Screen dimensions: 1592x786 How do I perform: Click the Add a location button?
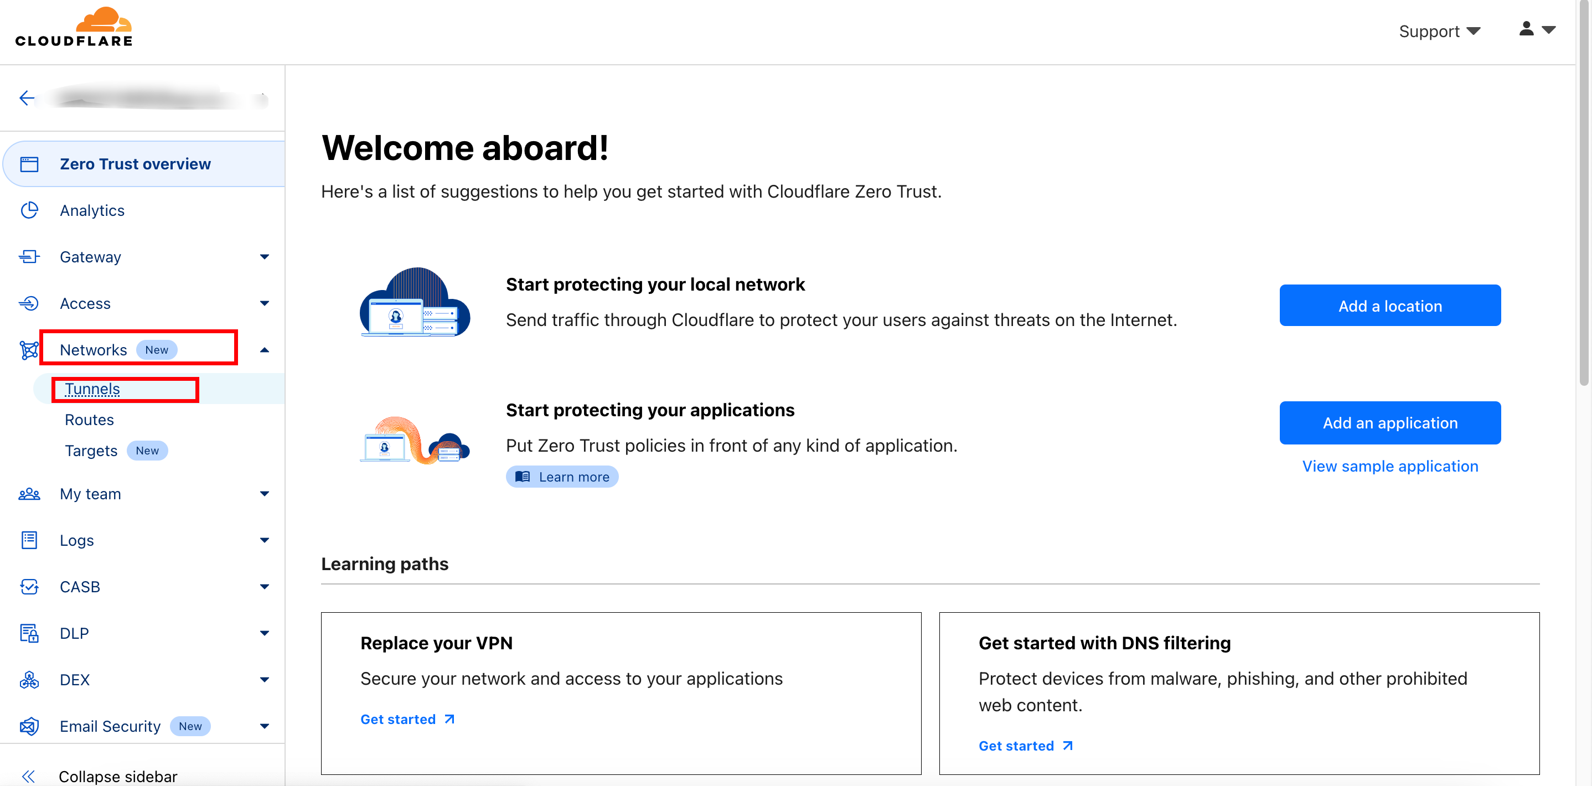coord(1389,306)
